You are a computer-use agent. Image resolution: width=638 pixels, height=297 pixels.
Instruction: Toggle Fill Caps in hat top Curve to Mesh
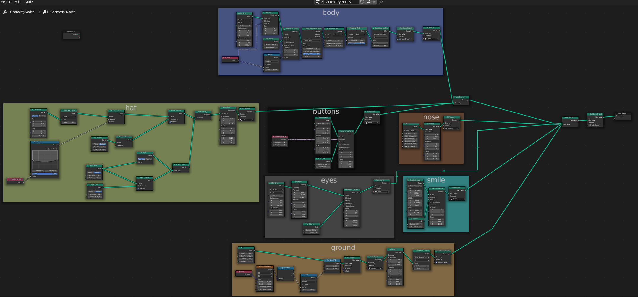pos(170,122)
